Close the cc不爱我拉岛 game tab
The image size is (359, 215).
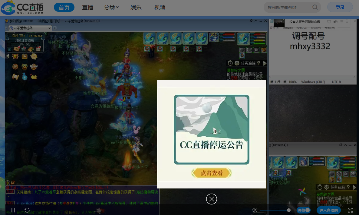click(x=49, y=28)
